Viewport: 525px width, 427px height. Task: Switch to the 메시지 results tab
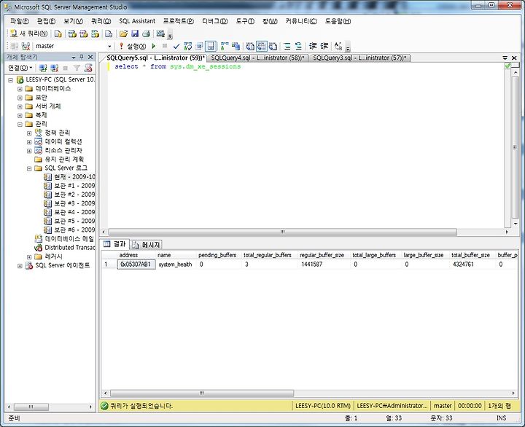[147, 245]
